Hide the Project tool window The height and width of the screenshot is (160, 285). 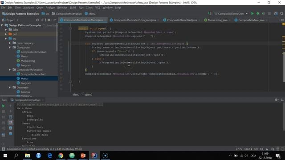click(54, 20)
